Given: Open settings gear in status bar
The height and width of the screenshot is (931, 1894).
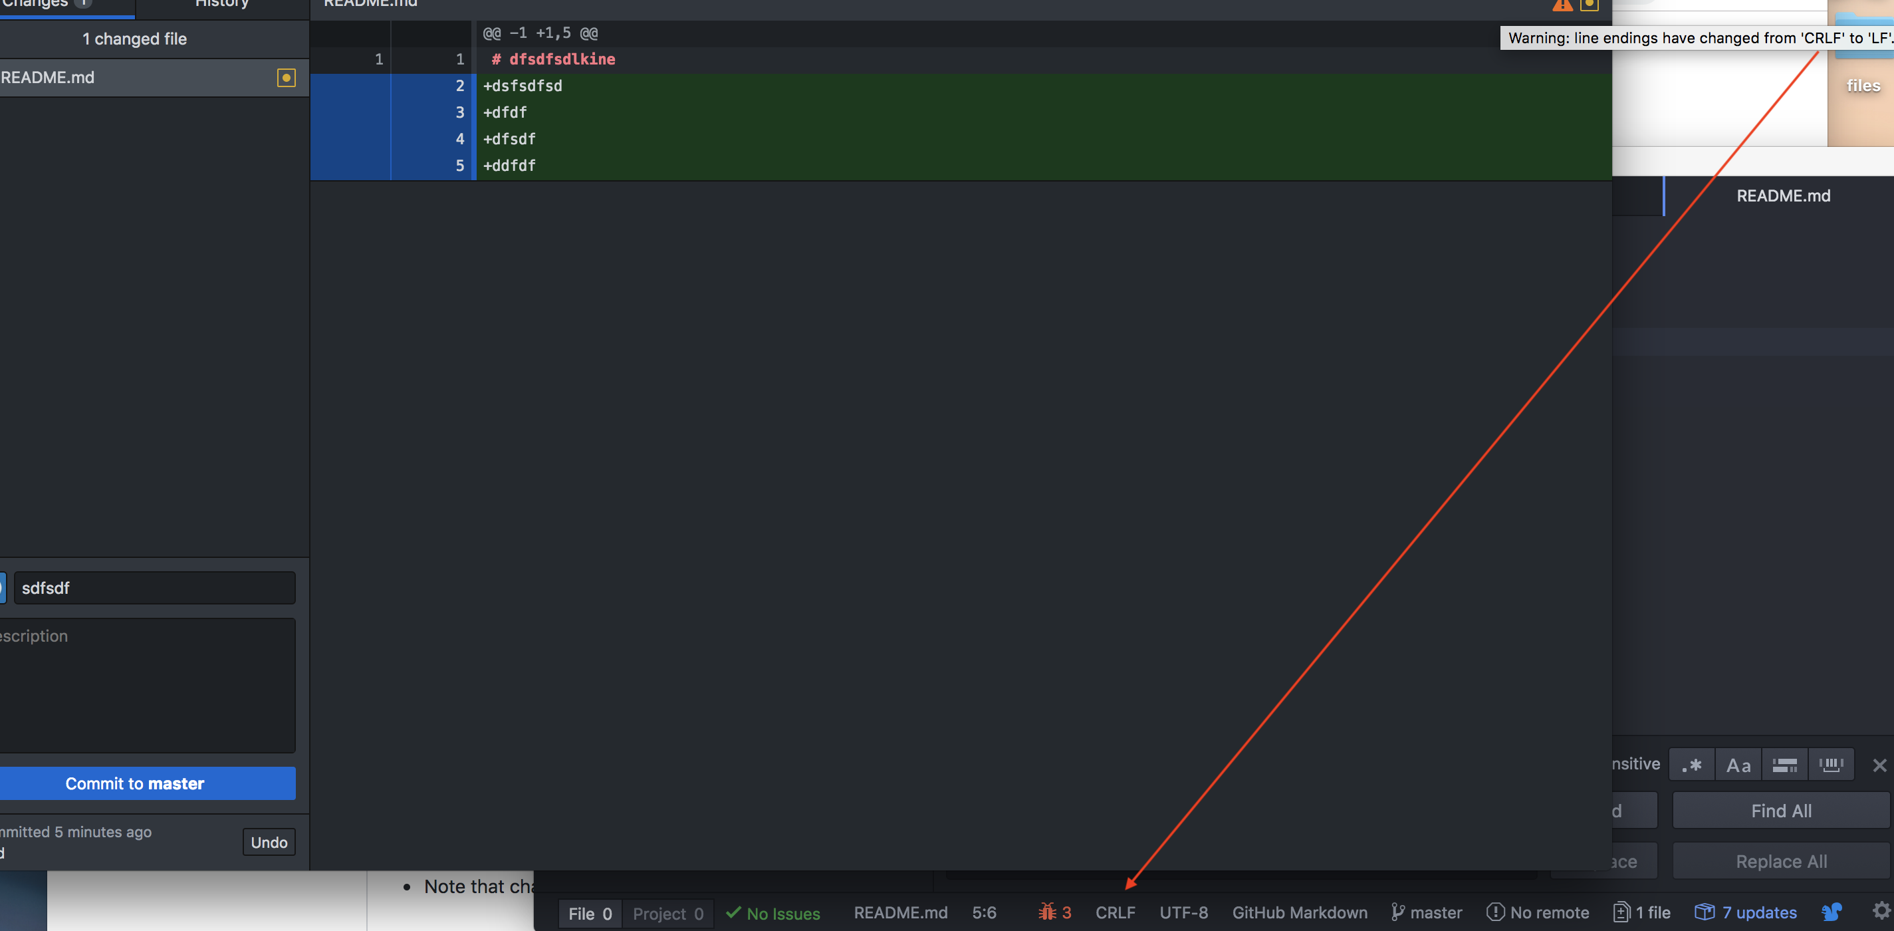Looking at the screenshot, I should click(1881, 910).
